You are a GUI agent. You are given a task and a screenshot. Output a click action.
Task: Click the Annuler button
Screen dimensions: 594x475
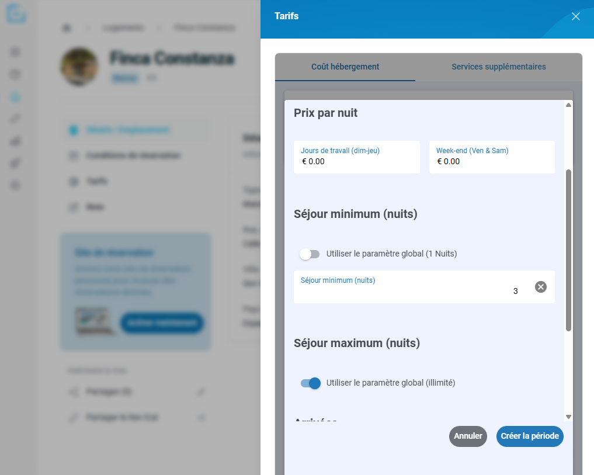468,436
